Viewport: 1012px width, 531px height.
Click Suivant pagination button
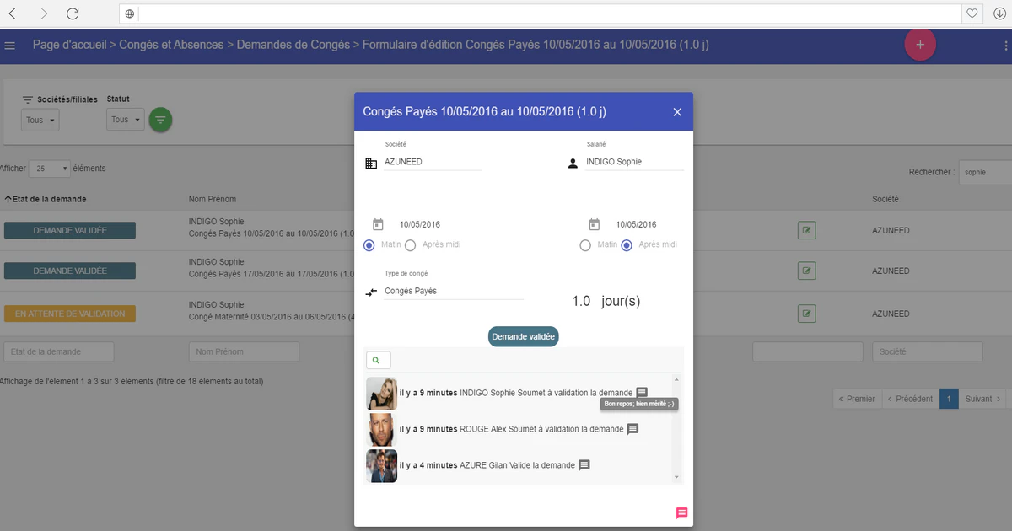click(983, 399)
